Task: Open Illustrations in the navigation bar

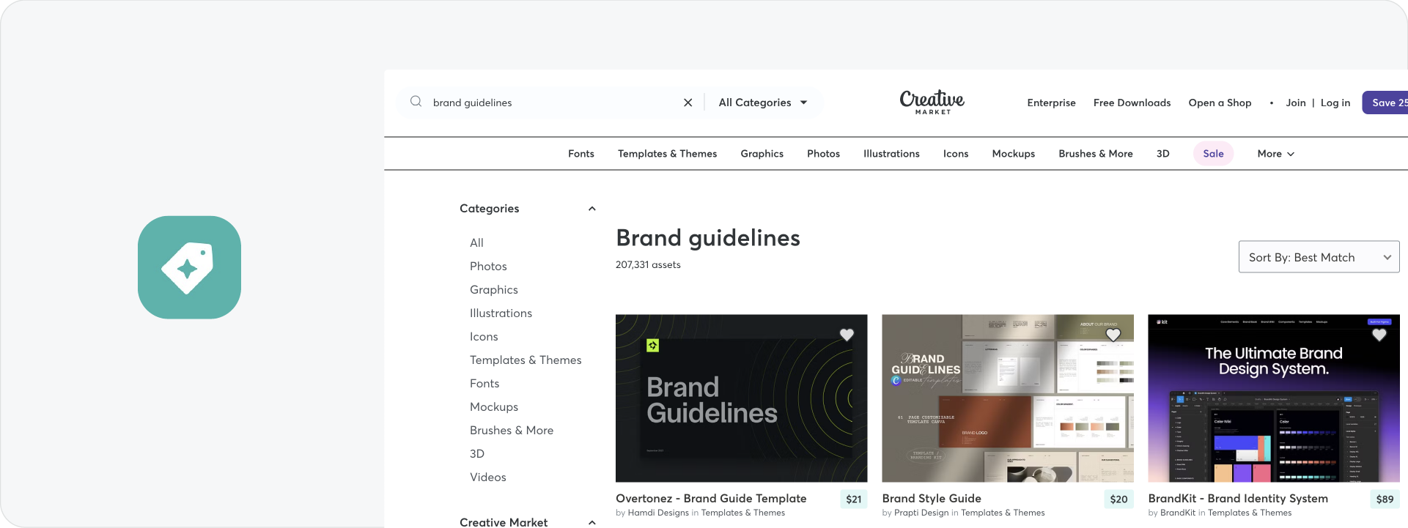Action: [891, 154]
